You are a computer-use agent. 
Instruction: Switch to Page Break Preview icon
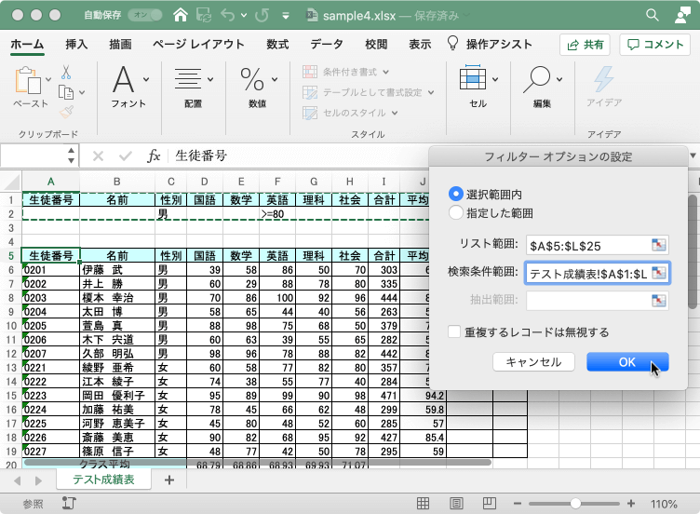490,504
